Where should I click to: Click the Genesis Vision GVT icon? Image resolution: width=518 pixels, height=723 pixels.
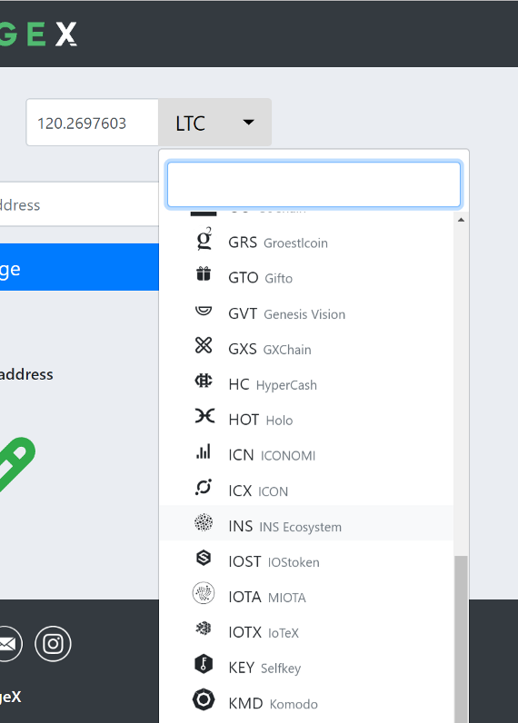coord(204,311)
